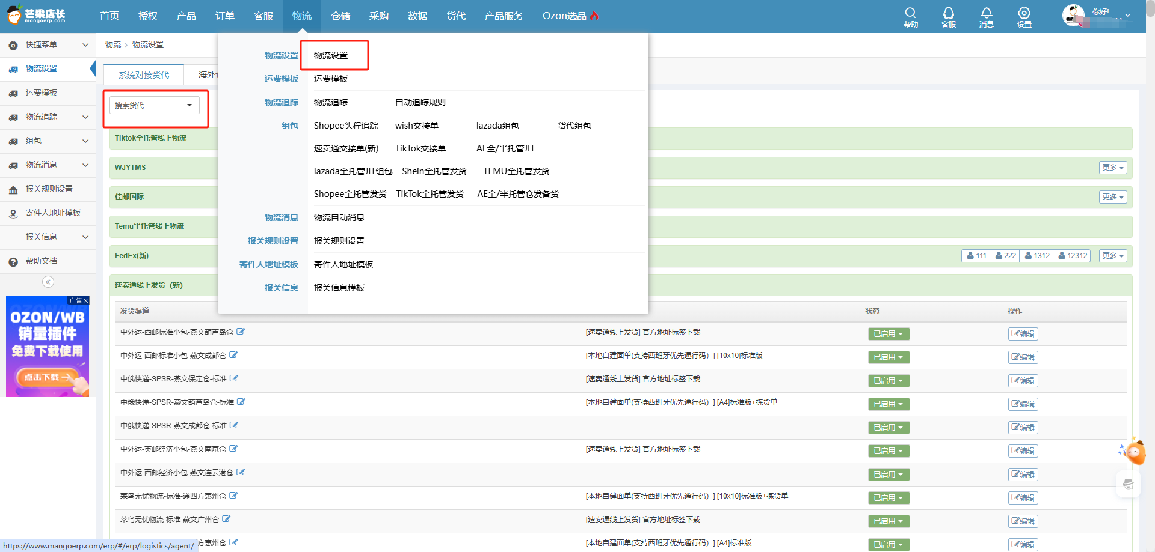Open the 客服 headset icon
Image resolution: width=1155 pixels, height=552 pixels.
(949, 17)
